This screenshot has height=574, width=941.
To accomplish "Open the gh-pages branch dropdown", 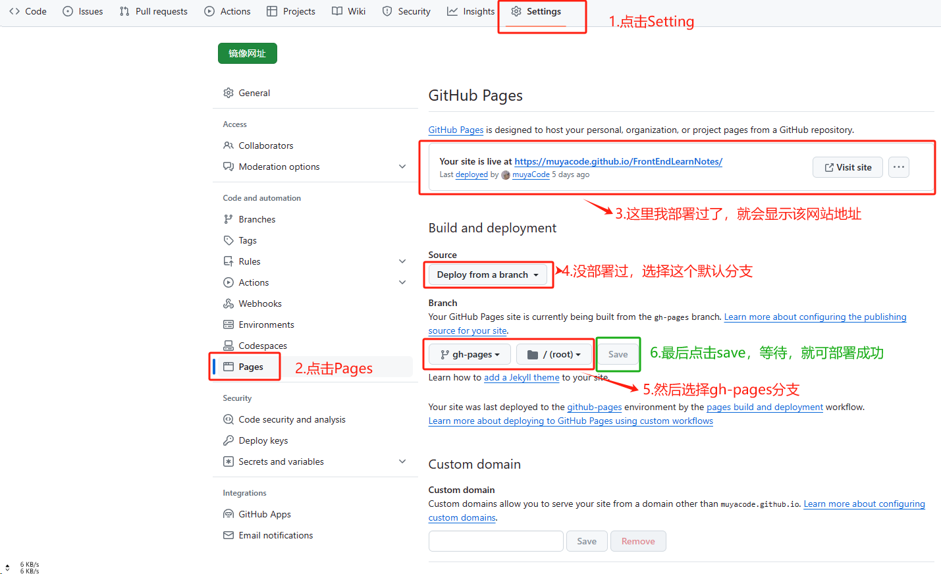I will [x=470, y=354].
